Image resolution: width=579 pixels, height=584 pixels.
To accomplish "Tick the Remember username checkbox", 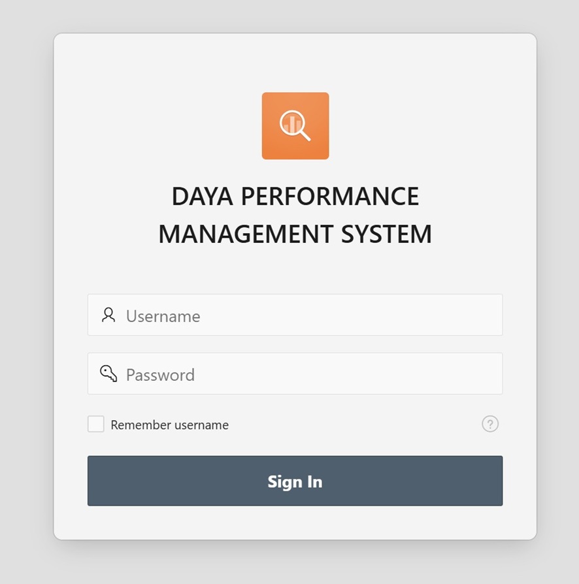I will (96, 424).
